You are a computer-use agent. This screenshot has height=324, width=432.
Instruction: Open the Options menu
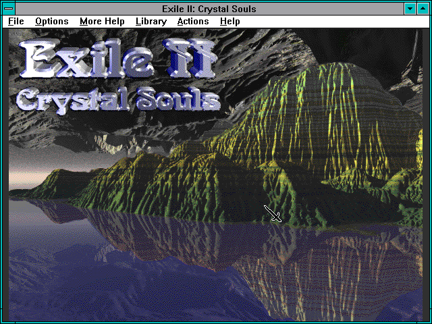(52, 22)
